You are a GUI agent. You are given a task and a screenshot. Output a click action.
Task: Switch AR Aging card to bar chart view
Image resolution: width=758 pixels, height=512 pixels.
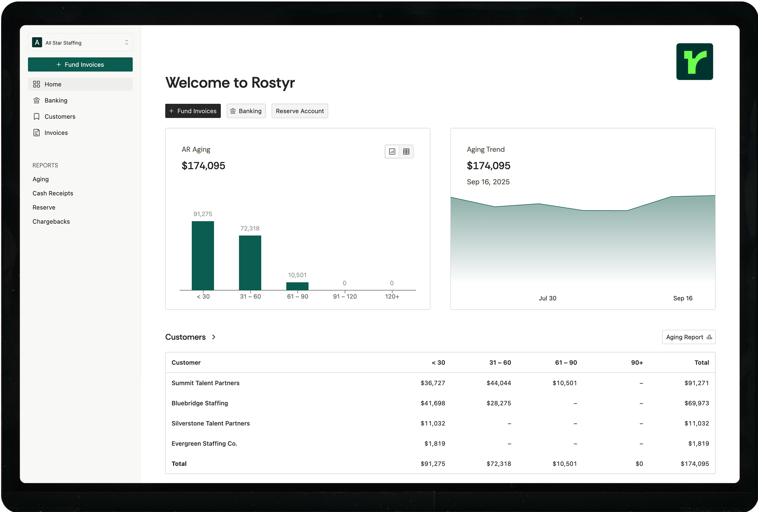(392, 151)
